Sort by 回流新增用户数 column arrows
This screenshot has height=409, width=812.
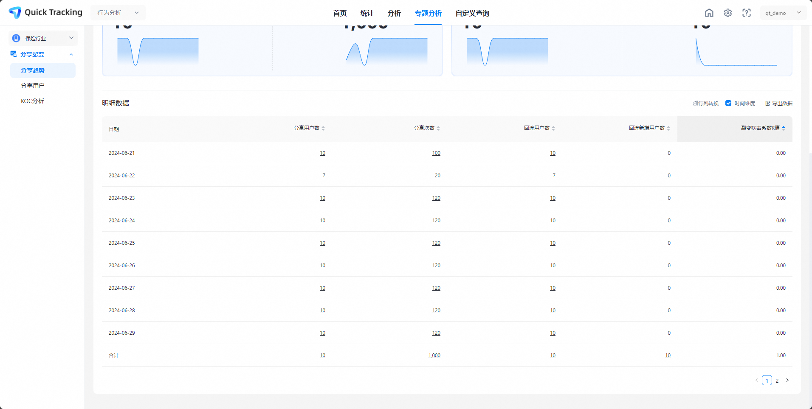668,128
